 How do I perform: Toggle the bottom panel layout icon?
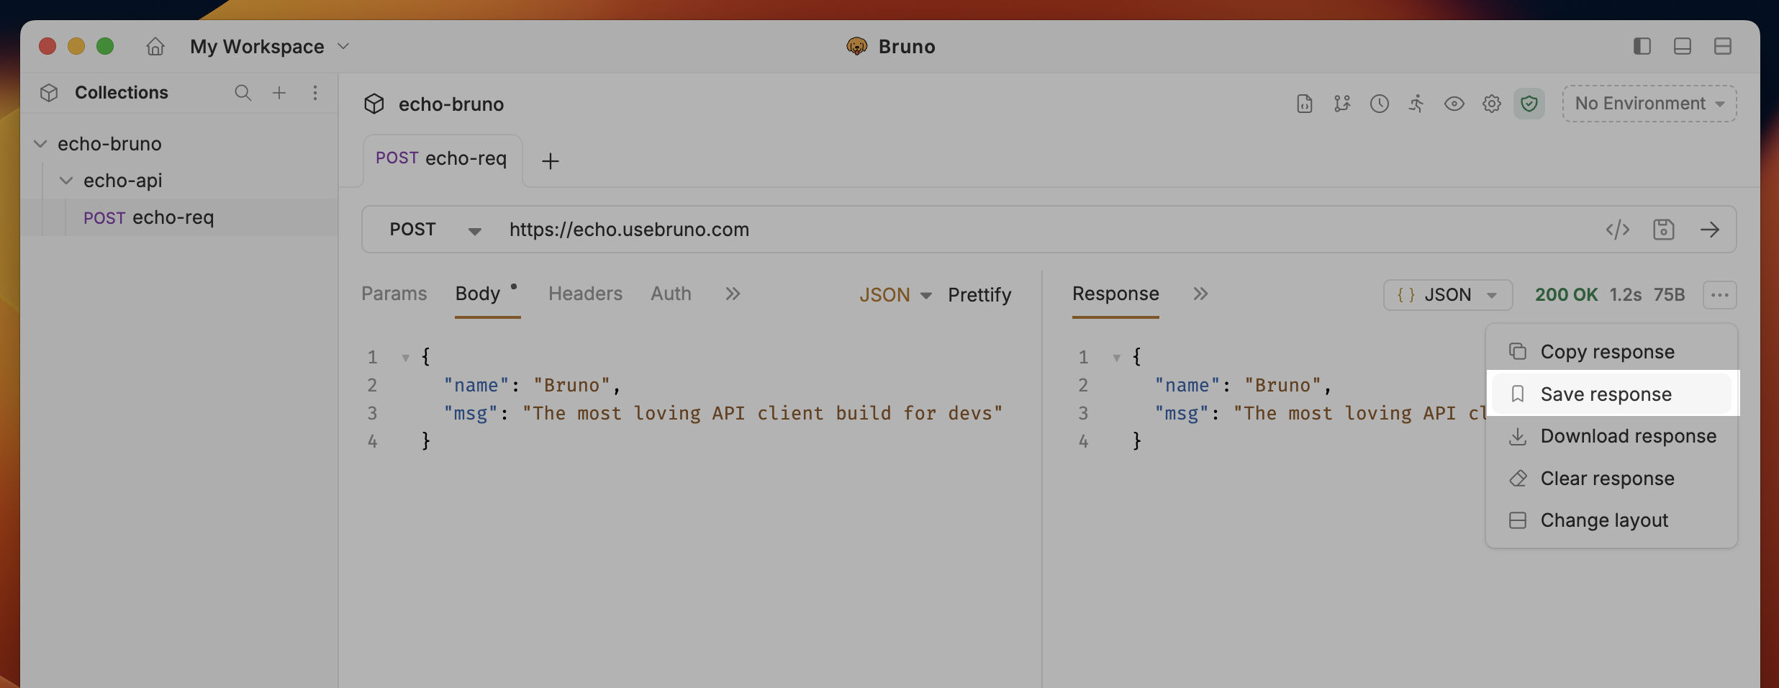pyautogui.click(x=1683, y=46)
